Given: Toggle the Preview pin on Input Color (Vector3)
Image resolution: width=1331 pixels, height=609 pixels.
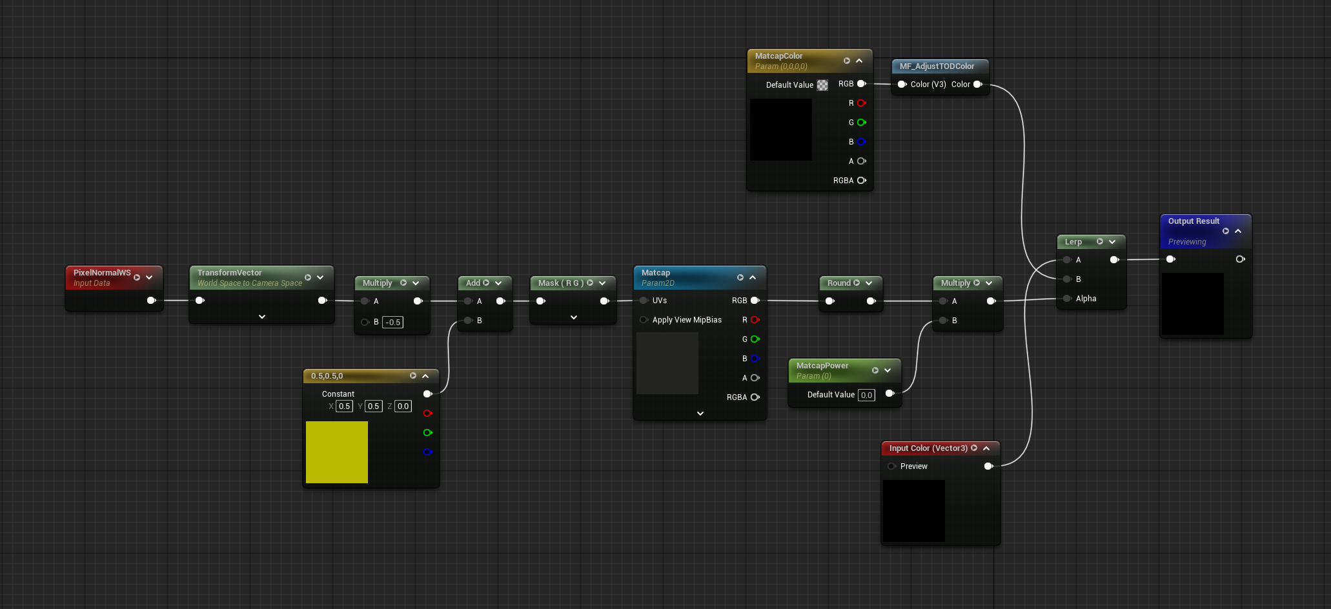Looking at the screenshot, I should coord(891,466).
